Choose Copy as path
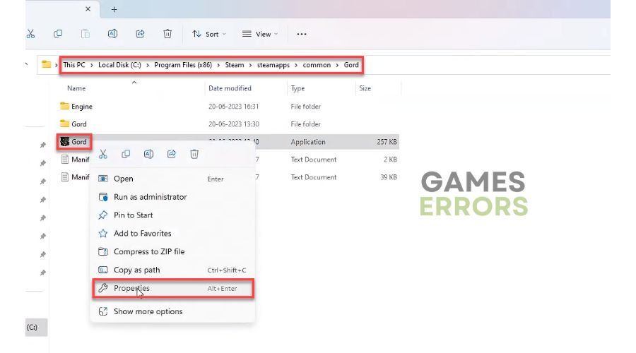The image size is (636, 353). tap(173, 270)
